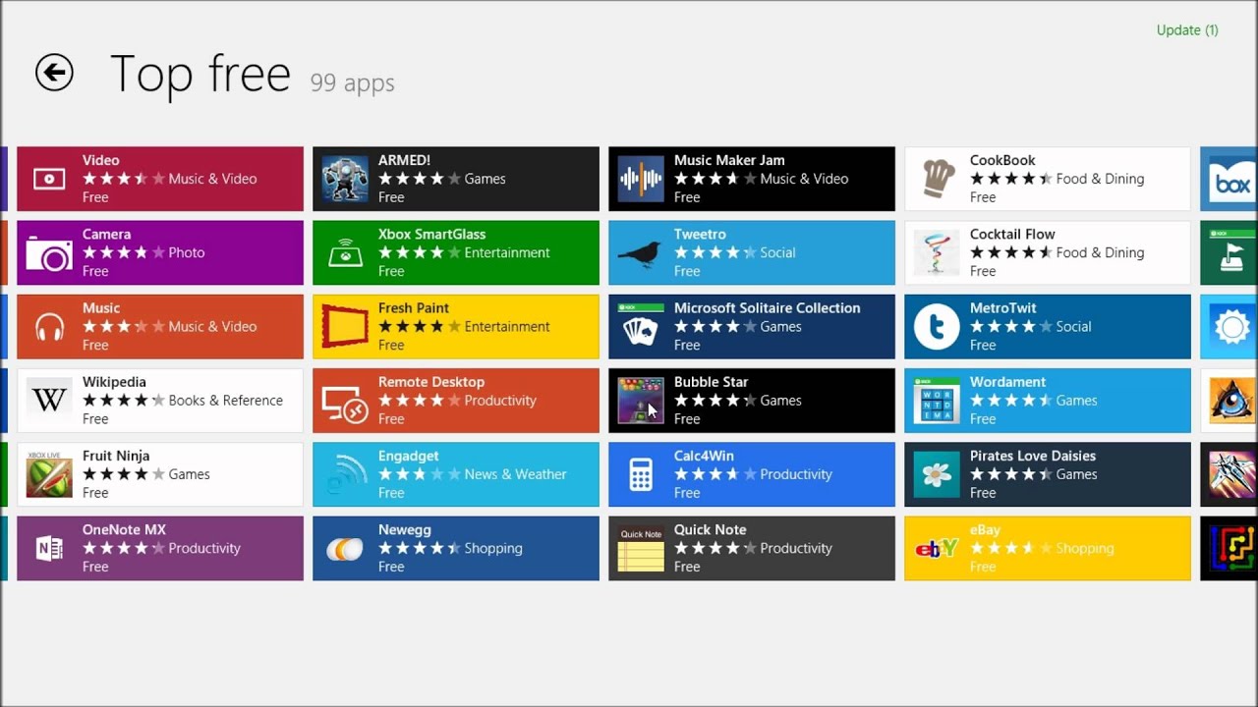Select the 'Cocktail Flow' title text

tap(1012, 234)
